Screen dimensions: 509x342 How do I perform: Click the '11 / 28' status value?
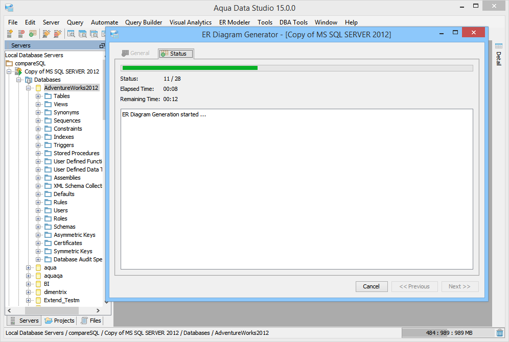[172, 79]
